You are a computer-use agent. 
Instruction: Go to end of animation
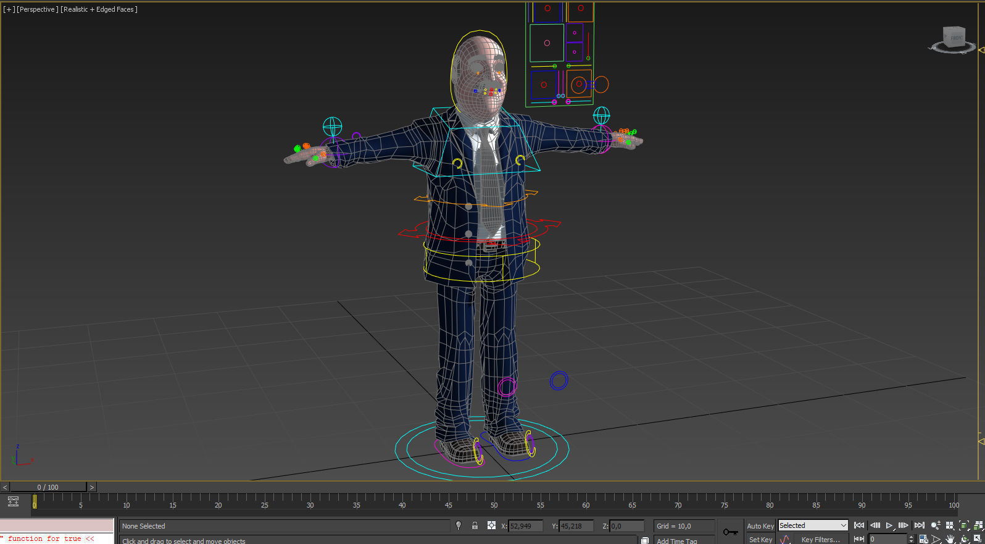coord(919,525)
